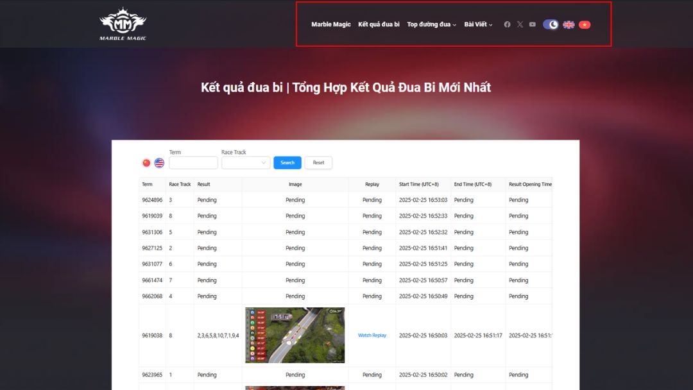The width and height of the screenshot is (693, 390).
Task: Click the End Time (UTC+8) column header
Action: [472, 184]
